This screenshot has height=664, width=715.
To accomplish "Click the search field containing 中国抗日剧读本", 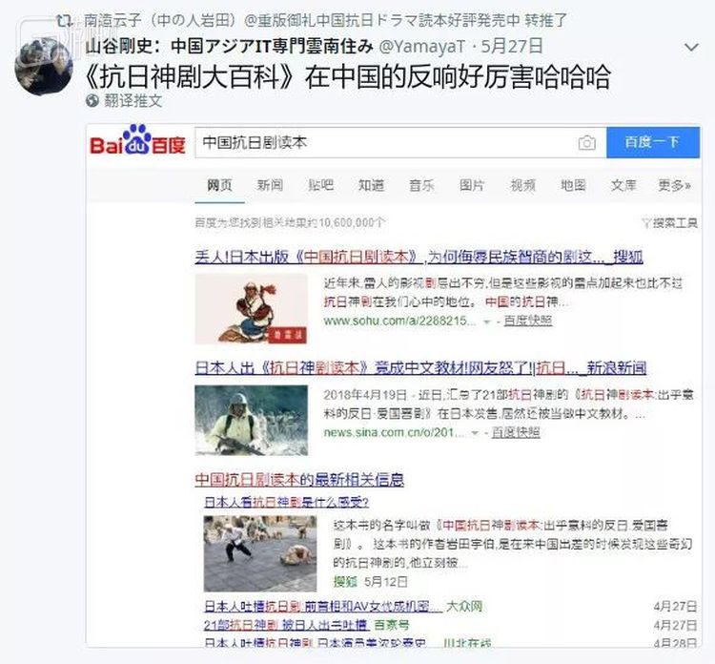I will coord(381,142).
